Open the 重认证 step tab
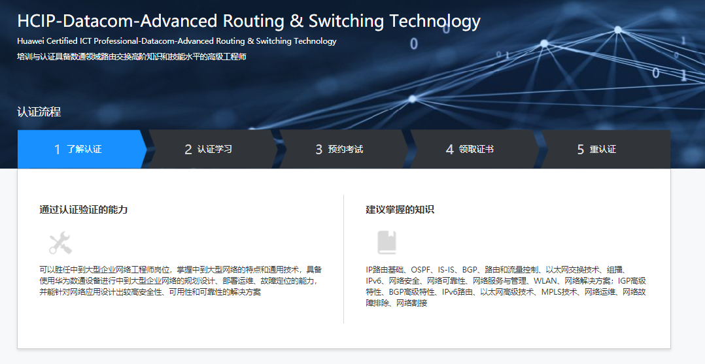This screenshot has height=364, width=705. pos(605,149)
